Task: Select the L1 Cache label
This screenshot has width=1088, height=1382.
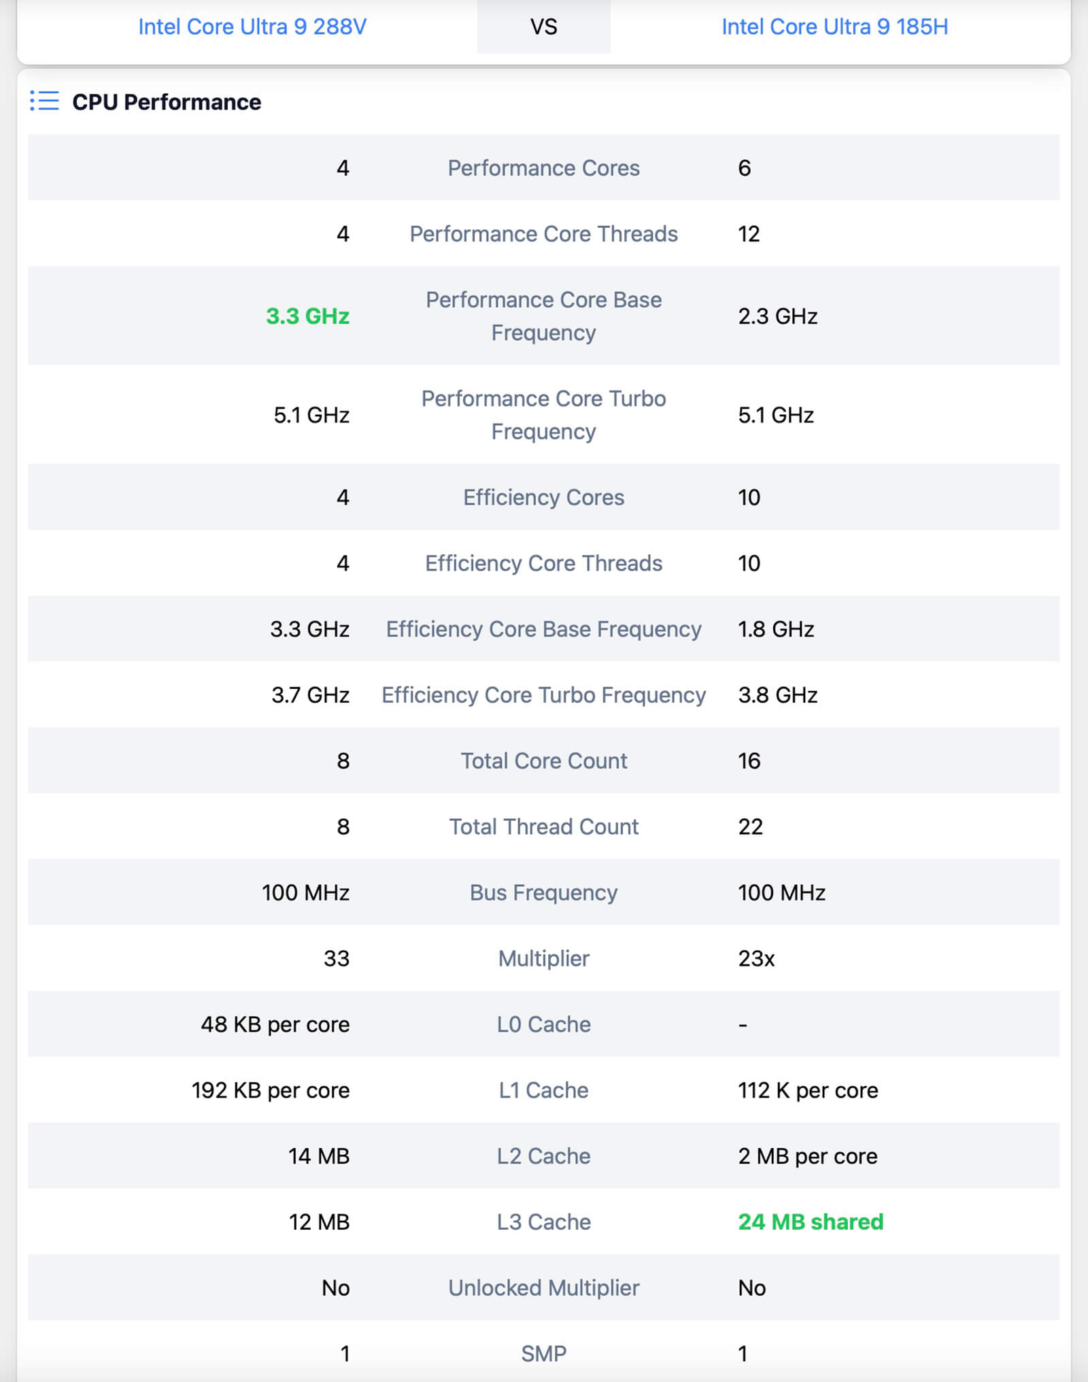Action: [543, 1090]
